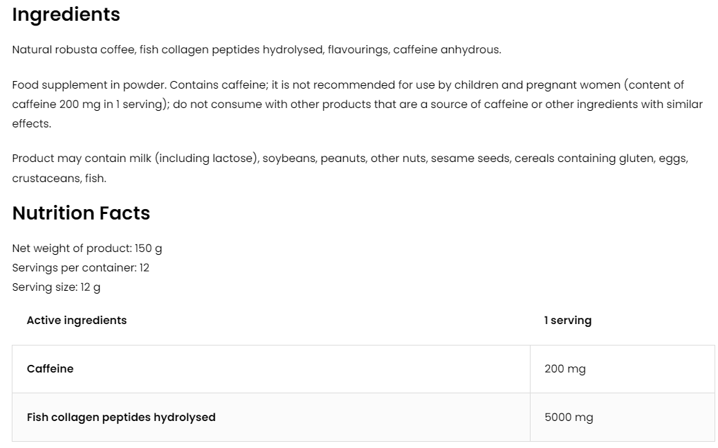718x448 pixels.
Task: Click the "Serving size: 12 g" line
Action: (x=56, y=287)
